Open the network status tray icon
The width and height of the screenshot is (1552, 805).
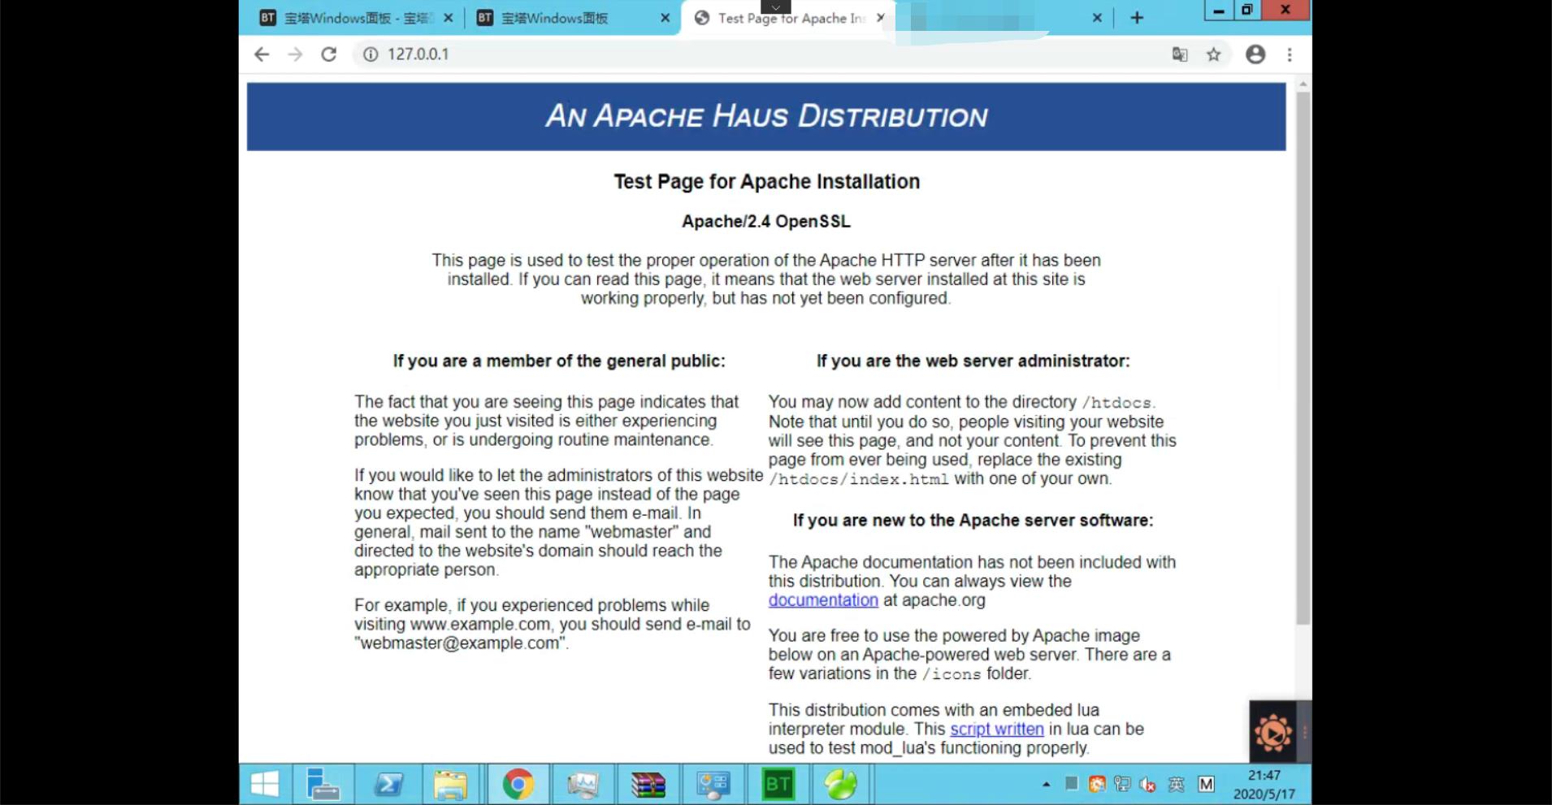tap(1122, 784)
